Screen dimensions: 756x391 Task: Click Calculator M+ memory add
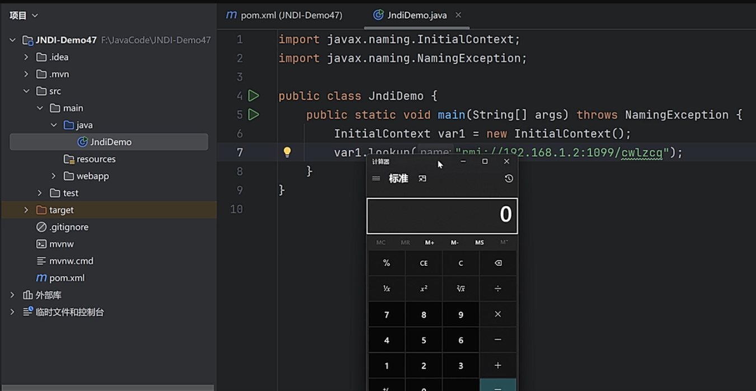(430, 242)
